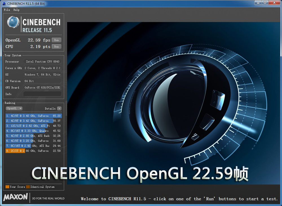Click the CINEBENCH app icon in title bar
282x206 pixels.
click(4, 3)
